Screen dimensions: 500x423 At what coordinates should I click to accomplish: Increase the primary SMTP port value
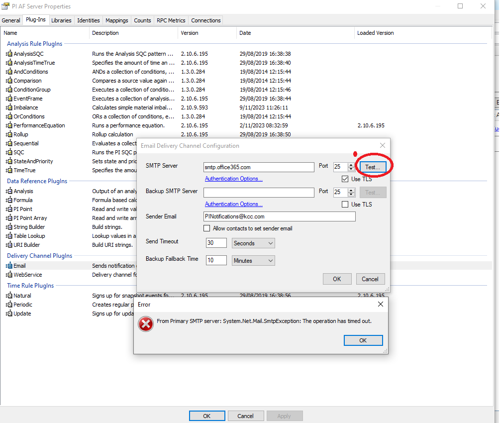click(351, 165)
